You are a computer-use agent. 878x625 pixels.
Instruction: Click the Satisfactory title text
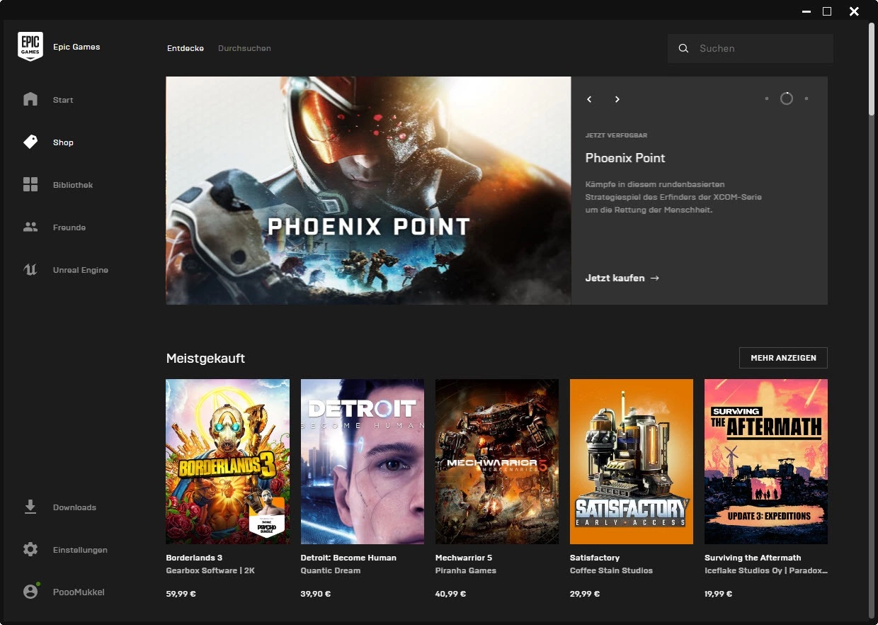[595, 558]
